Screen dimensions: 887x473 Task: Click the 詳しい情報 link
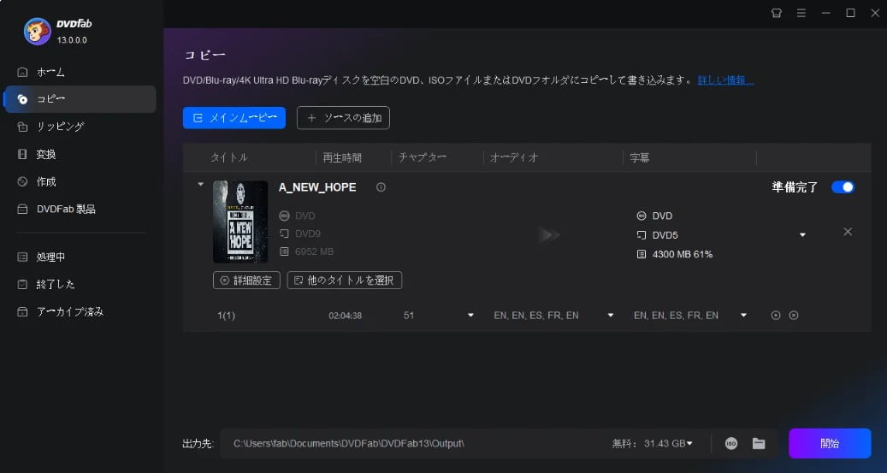725,80
